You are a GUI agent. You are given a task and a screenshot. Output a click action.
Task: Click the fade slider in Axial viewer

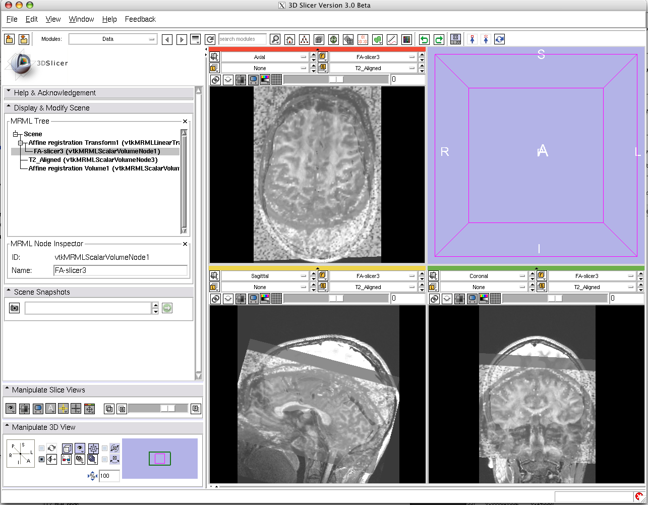pos(336,79)
